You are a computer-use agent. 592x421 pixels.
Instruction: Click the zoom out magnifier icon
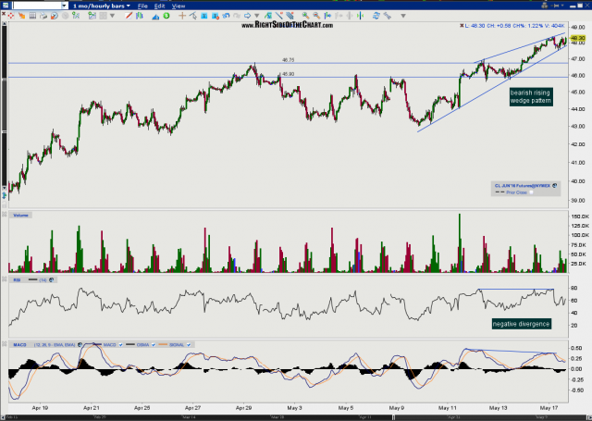[x=316, y=16]
